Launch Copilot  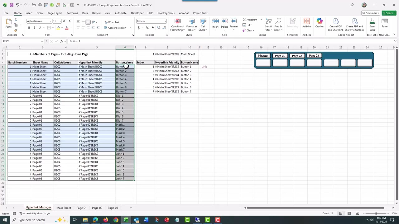(320, 23)
